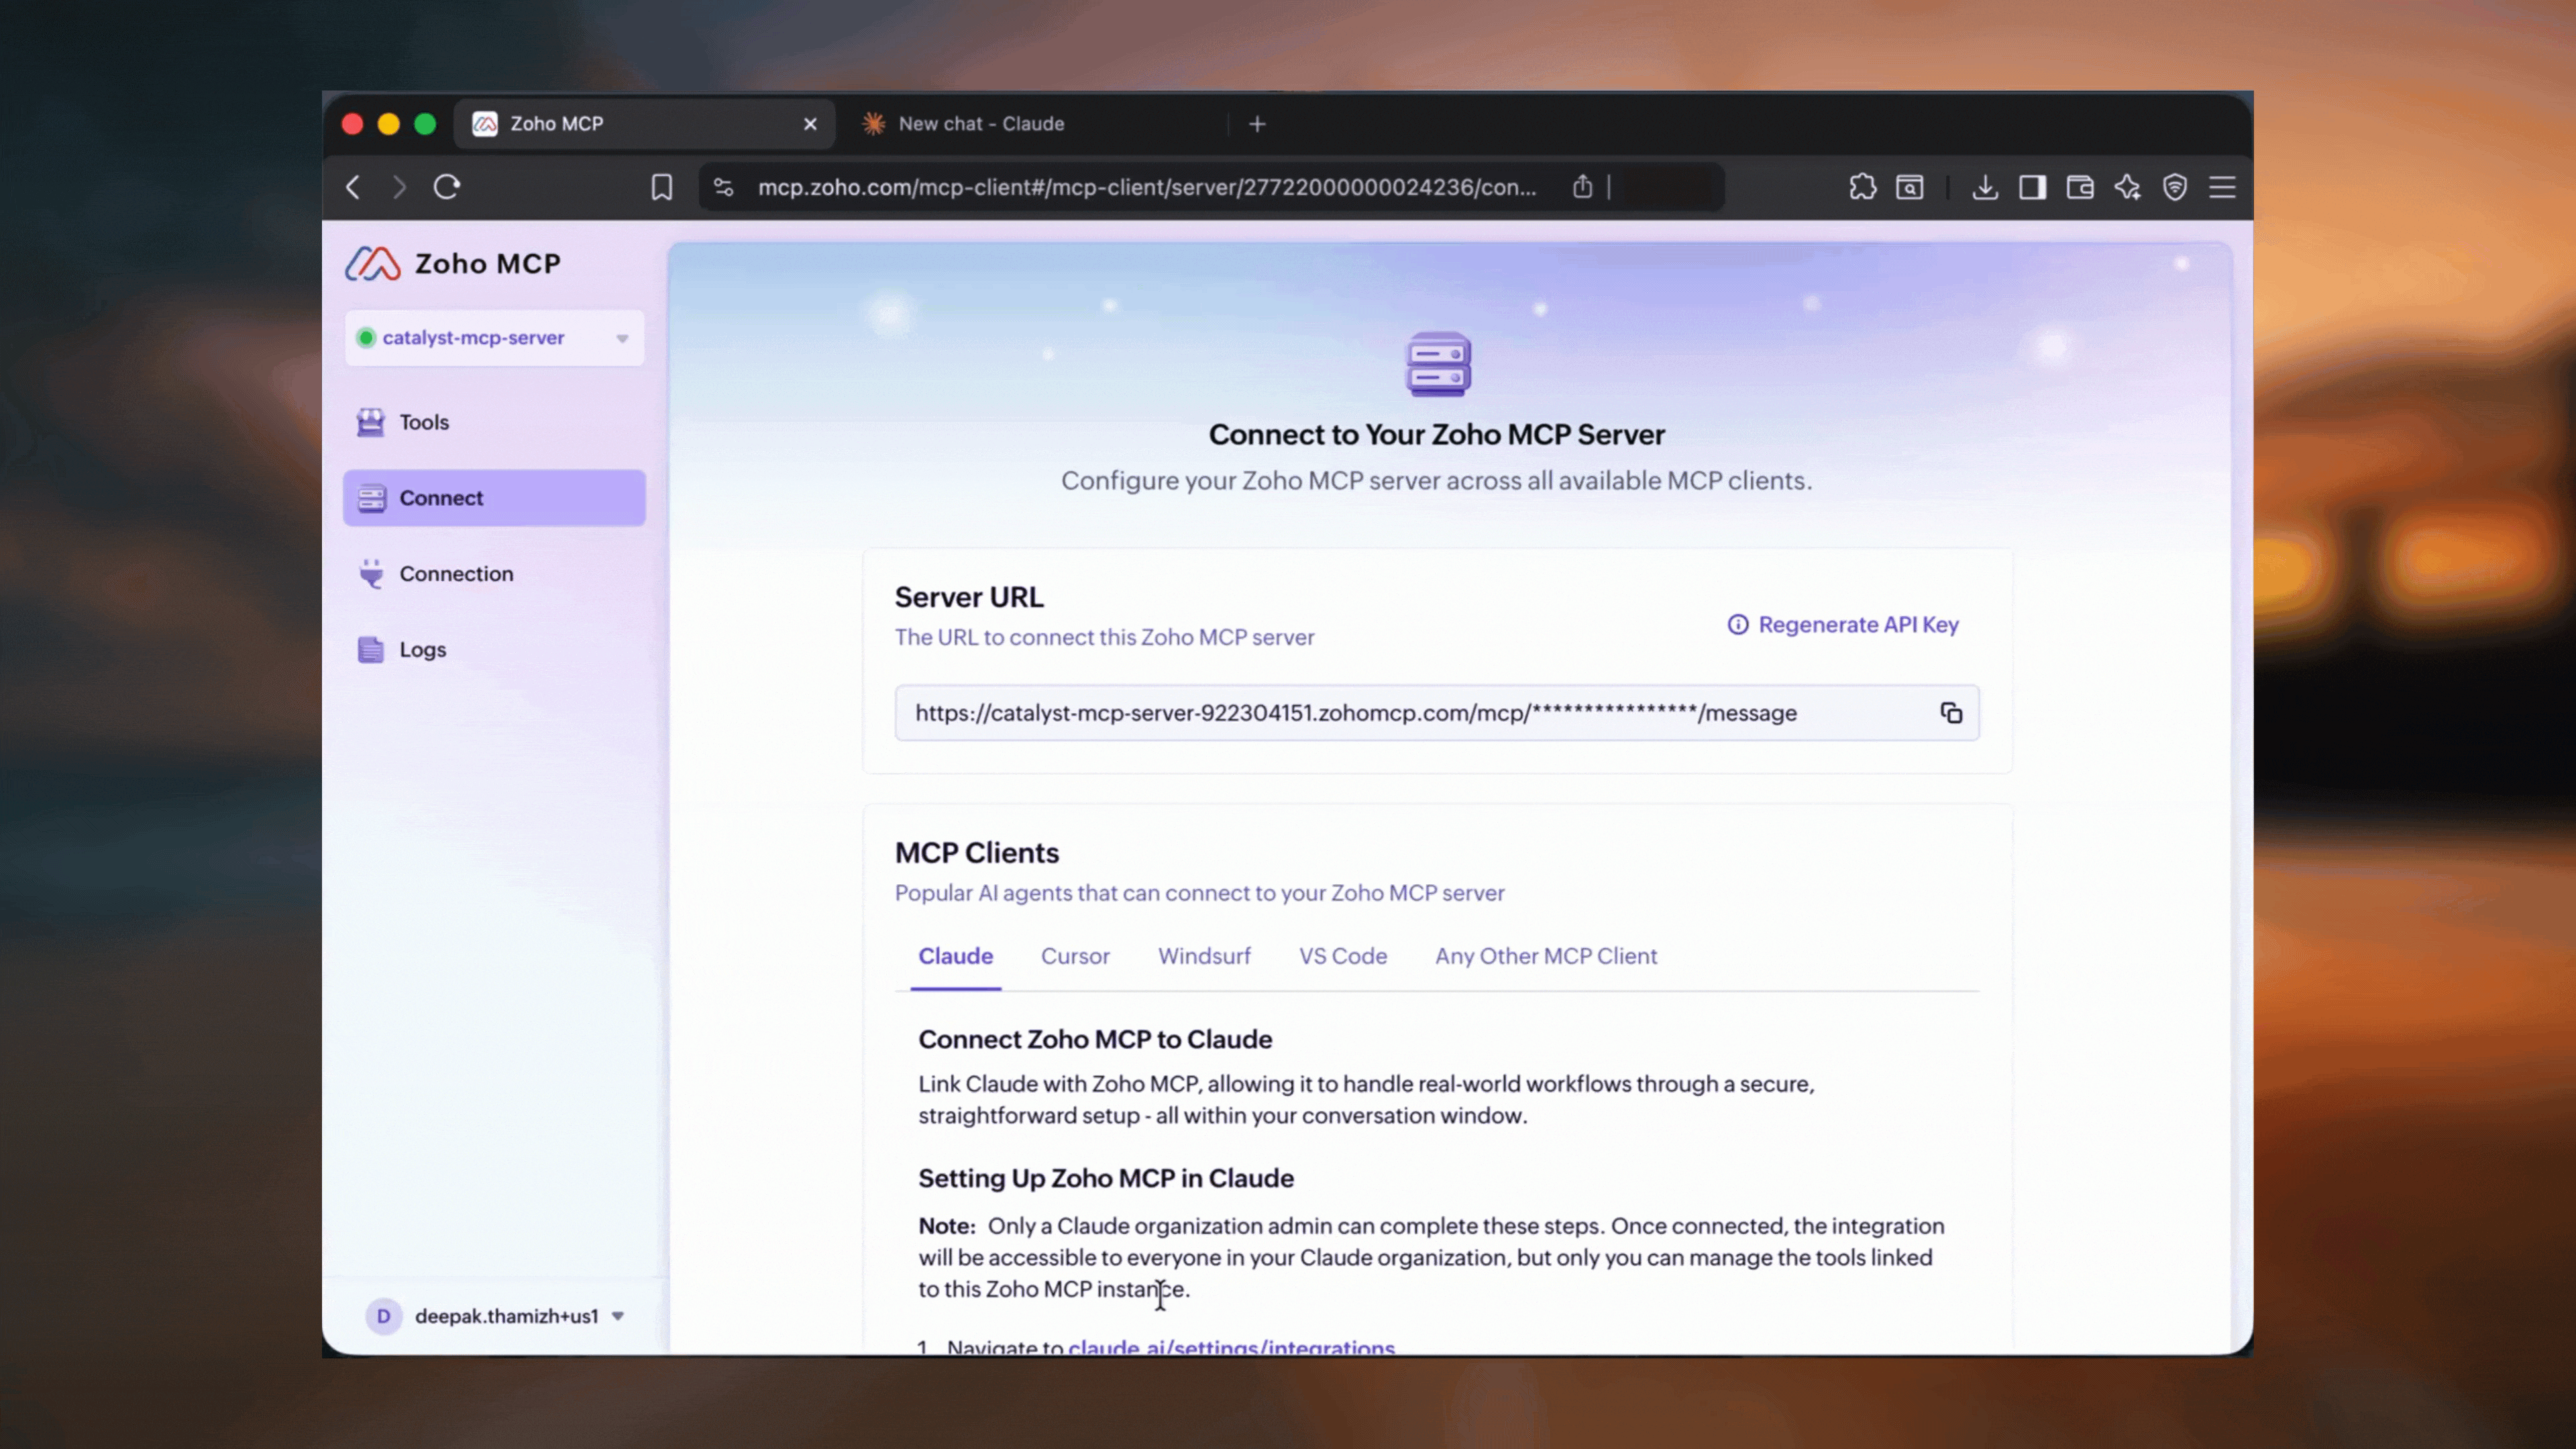
Task: Select the Zoho MCP browser tab
Action: pos(644,124)
